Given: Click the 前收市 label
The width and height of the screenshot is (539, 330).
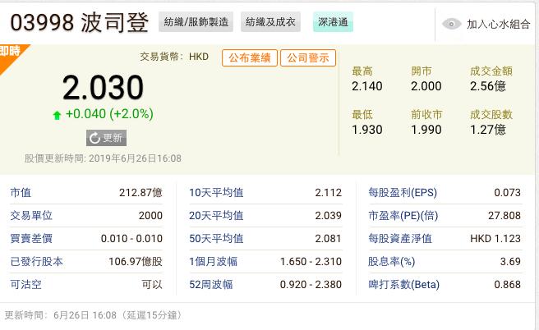Looking at the screenshot, I should coord(426,114).
